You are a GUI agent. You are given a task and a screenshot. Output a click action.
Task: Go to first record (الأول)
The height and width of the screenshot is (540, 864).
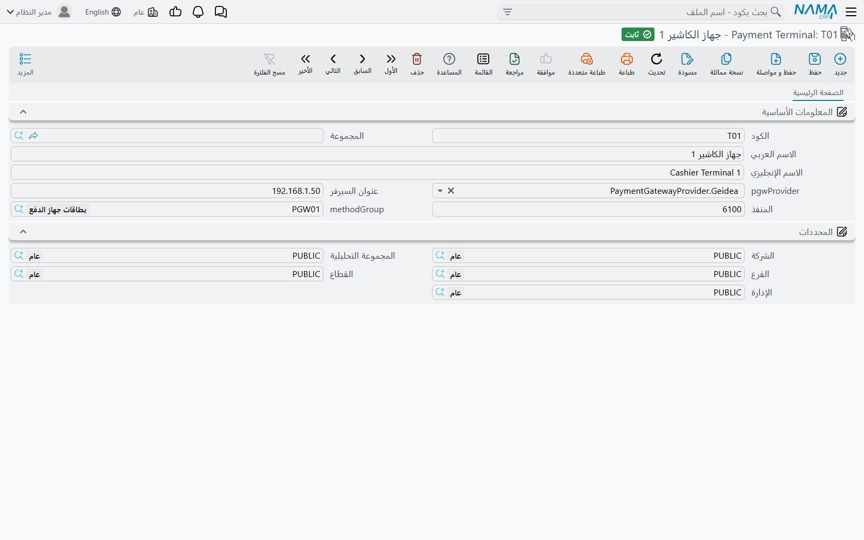391,64
